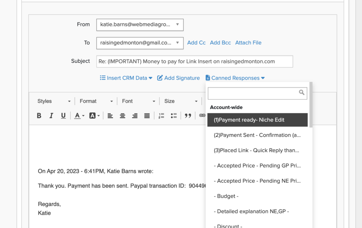Viewport: 362px width, 228px height.
Task: Insert a numbered list
Action: pos(162,116)
